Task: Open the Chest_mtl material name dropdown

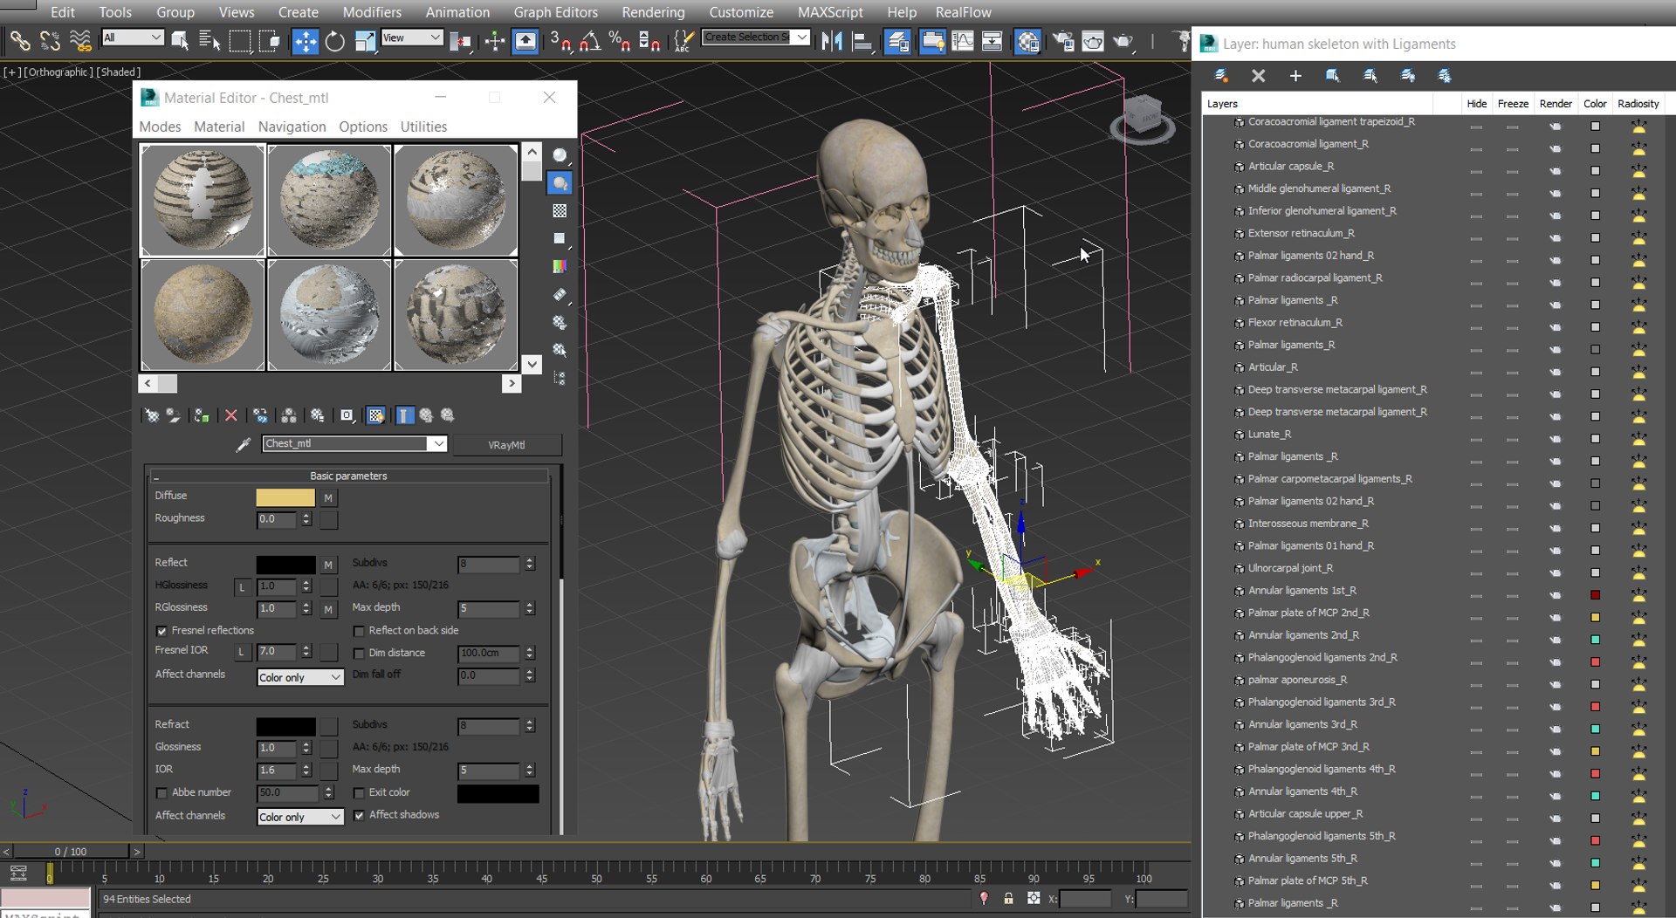Action: point(438,444)
